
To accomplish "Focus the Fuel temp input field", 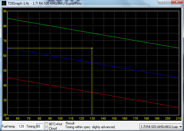I will [x=21, y=126].
